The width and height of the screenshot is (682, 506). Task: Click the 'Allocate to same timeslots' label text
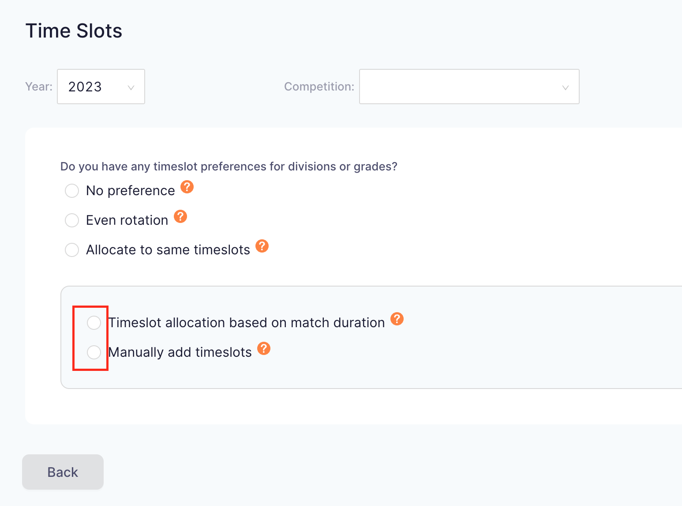(168, 250)
